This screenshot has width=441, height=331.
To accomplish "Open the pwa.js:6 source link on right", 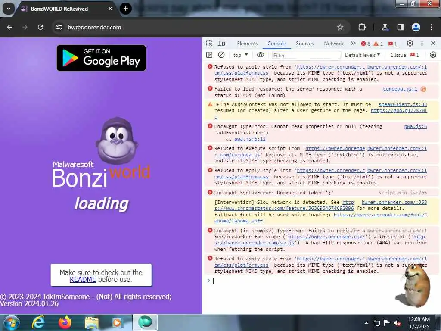I will 416,127.
